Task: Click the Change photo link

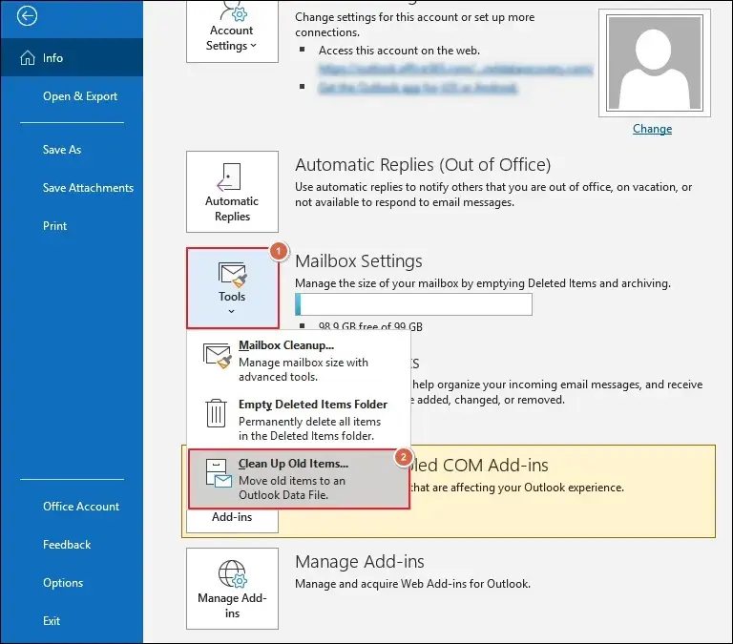Action: tap(652, 129)
